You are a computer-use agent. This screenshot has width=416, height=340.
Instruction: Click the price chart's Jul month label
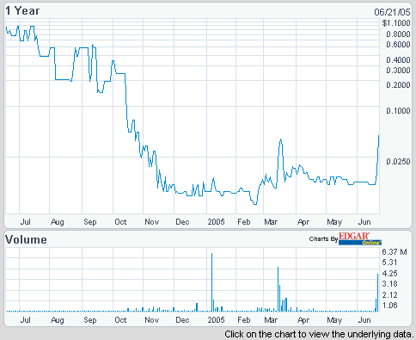[x=25, y=222]
